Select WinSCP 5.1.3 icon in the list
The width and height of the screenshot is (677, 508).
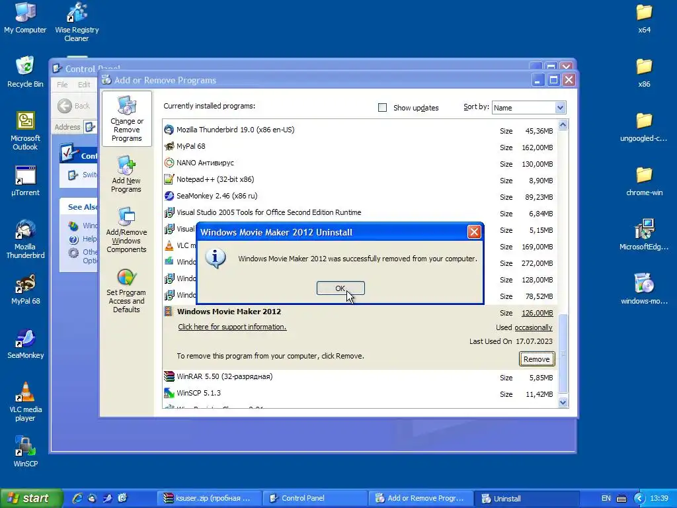(169, 393)
